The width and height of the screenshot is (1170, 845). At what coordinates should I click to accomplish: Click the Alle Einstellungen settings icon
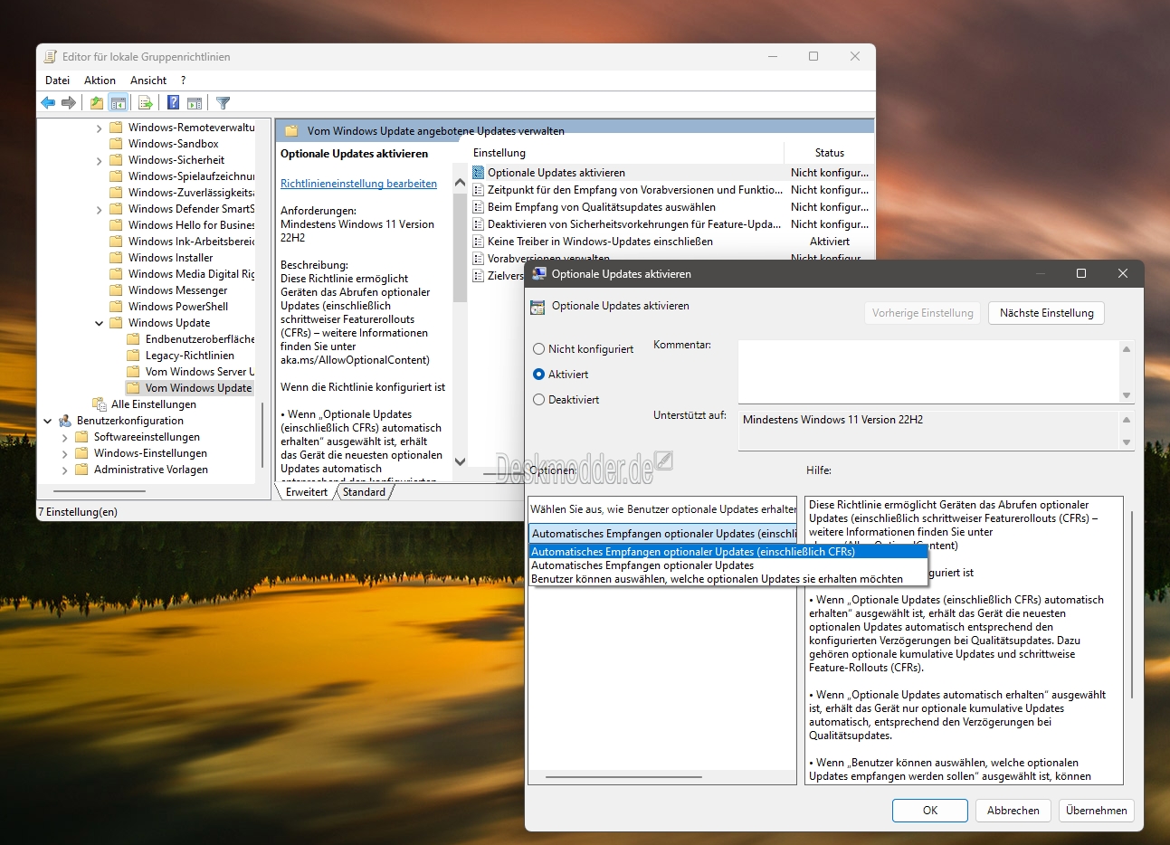tap(100, 404)
